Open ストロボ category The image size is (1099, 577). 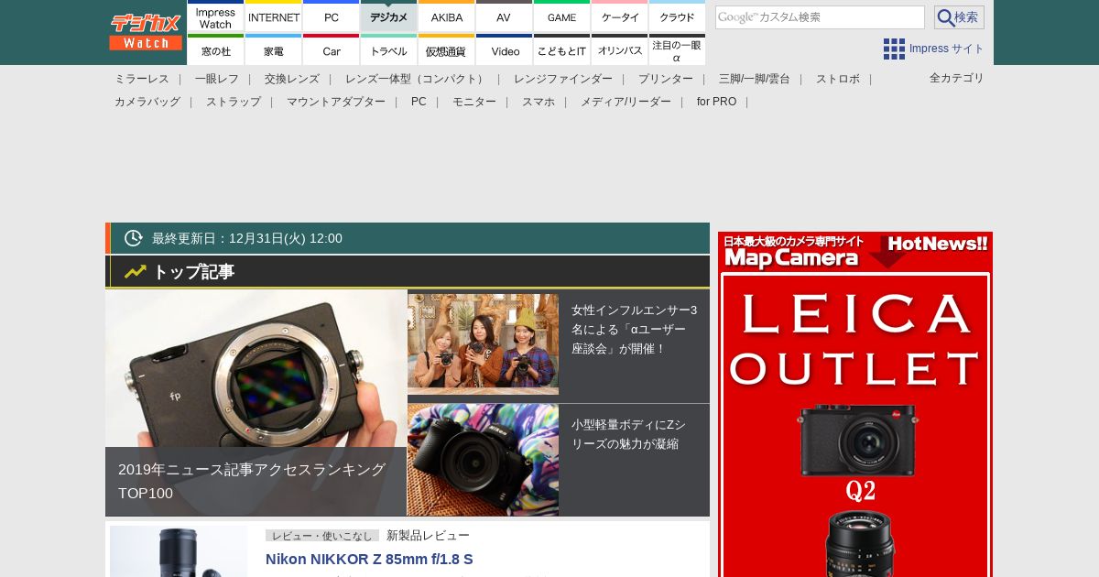click(838, 79)
